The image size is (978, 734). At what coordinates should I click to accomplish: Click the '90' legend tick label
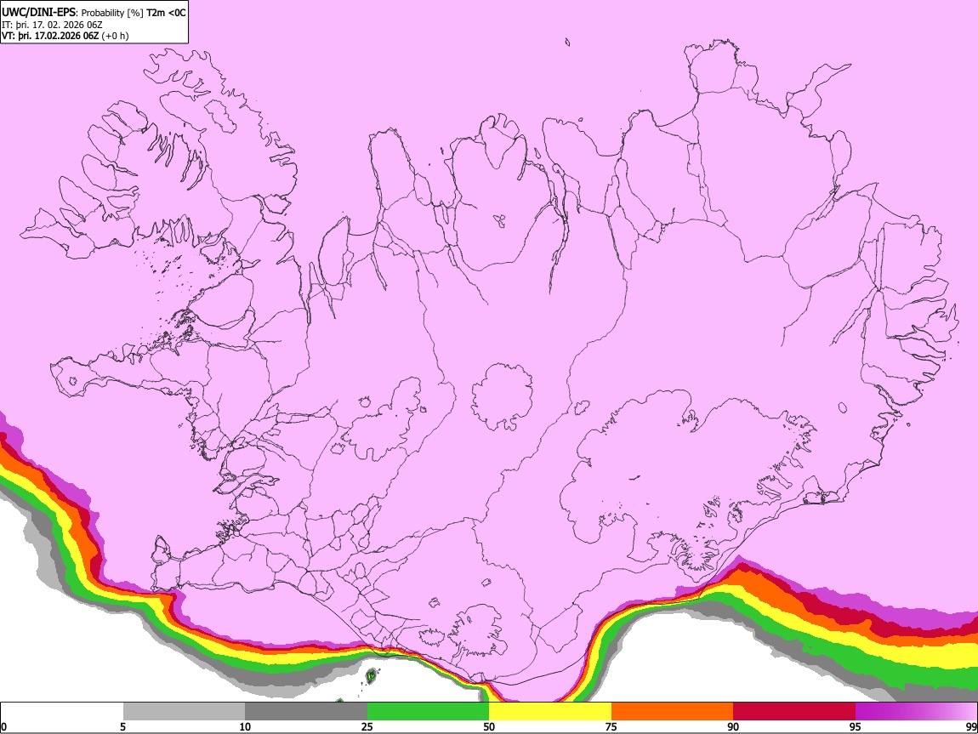(733, 727)
